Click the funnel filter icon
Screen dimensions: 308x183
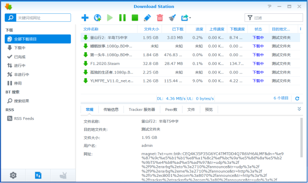pyautogui.click(x=250, y=18)
